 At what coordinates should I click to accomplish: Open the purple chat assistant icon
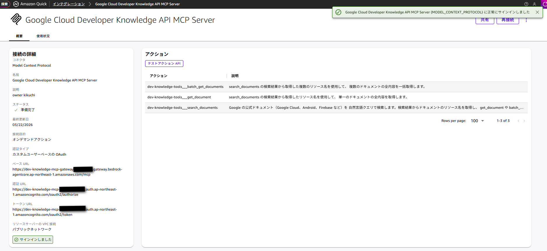click(x=544, y=4)
